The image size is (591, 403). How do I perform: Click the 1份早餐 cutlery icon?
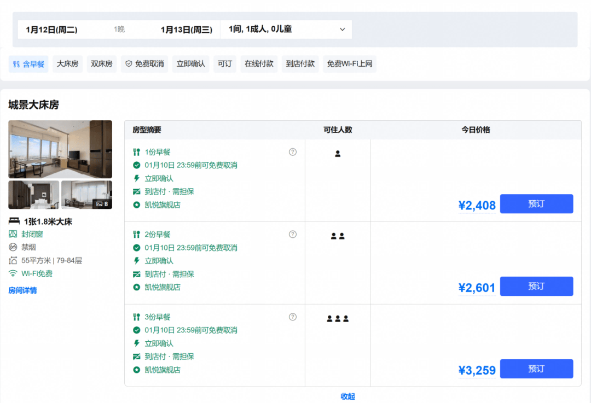136,152
